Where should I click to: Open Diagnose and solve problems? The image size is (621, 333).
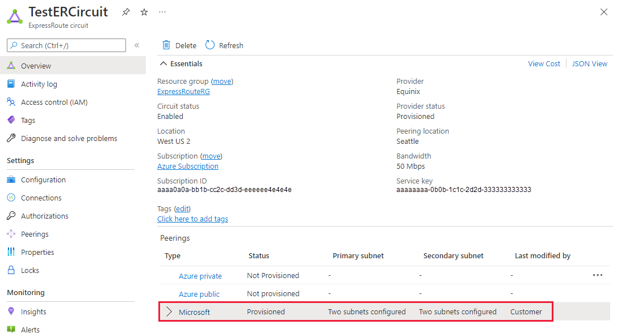point(69,138)
